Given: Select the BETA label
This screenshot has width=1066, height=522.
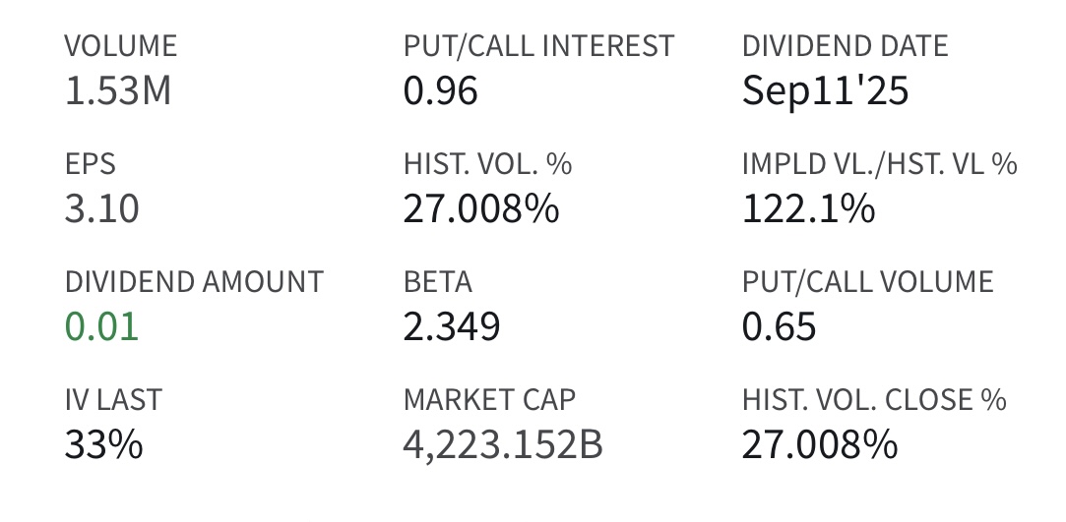Looking at the screenshot, I should point(438,282).
